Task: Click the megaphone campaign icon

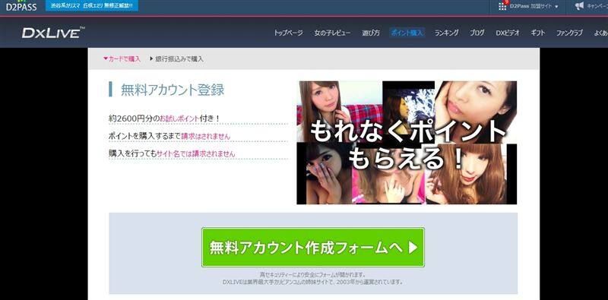Action: 580,6
